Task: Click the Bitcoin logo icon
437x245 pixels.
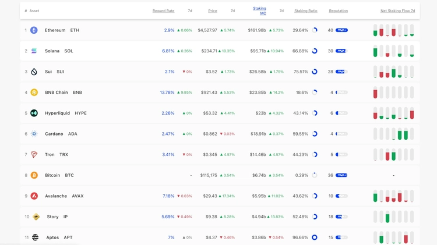Action: (34, 175)
